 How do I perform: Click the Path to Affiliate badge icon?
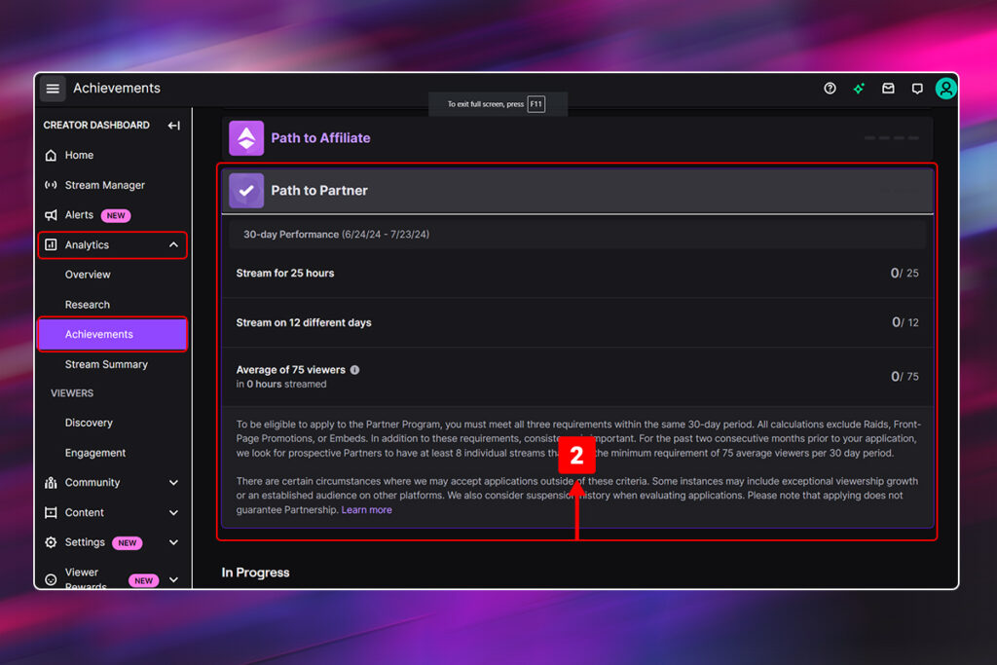point(246,138)
